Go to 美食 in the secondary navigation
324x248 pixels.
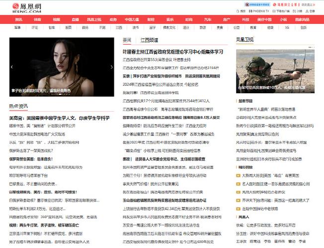(220, 27)
